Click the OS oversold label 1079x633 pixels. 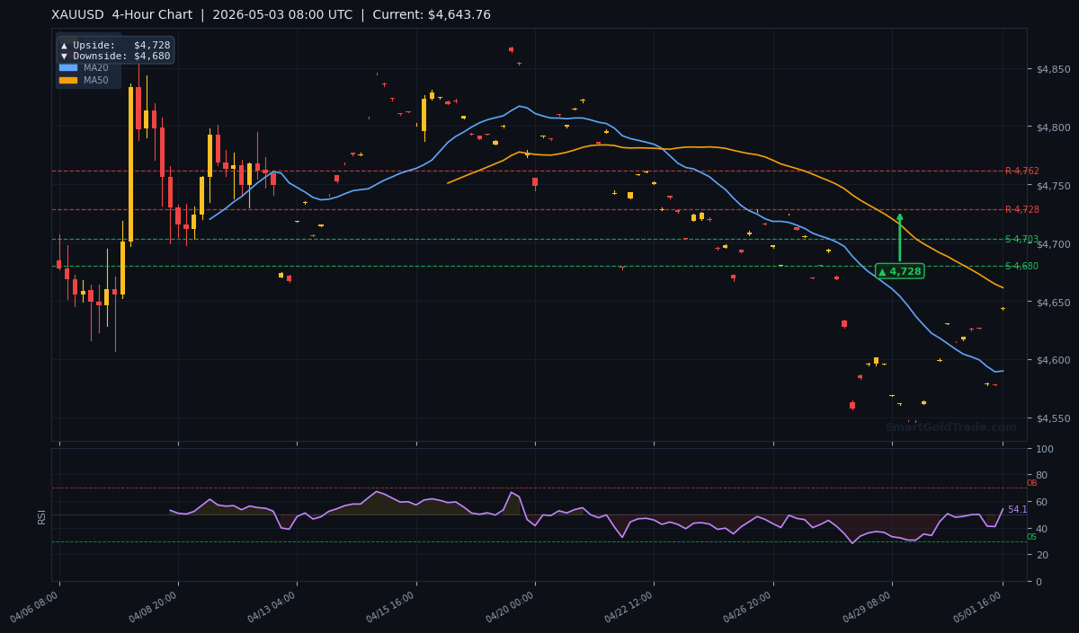coord(1031,537)
